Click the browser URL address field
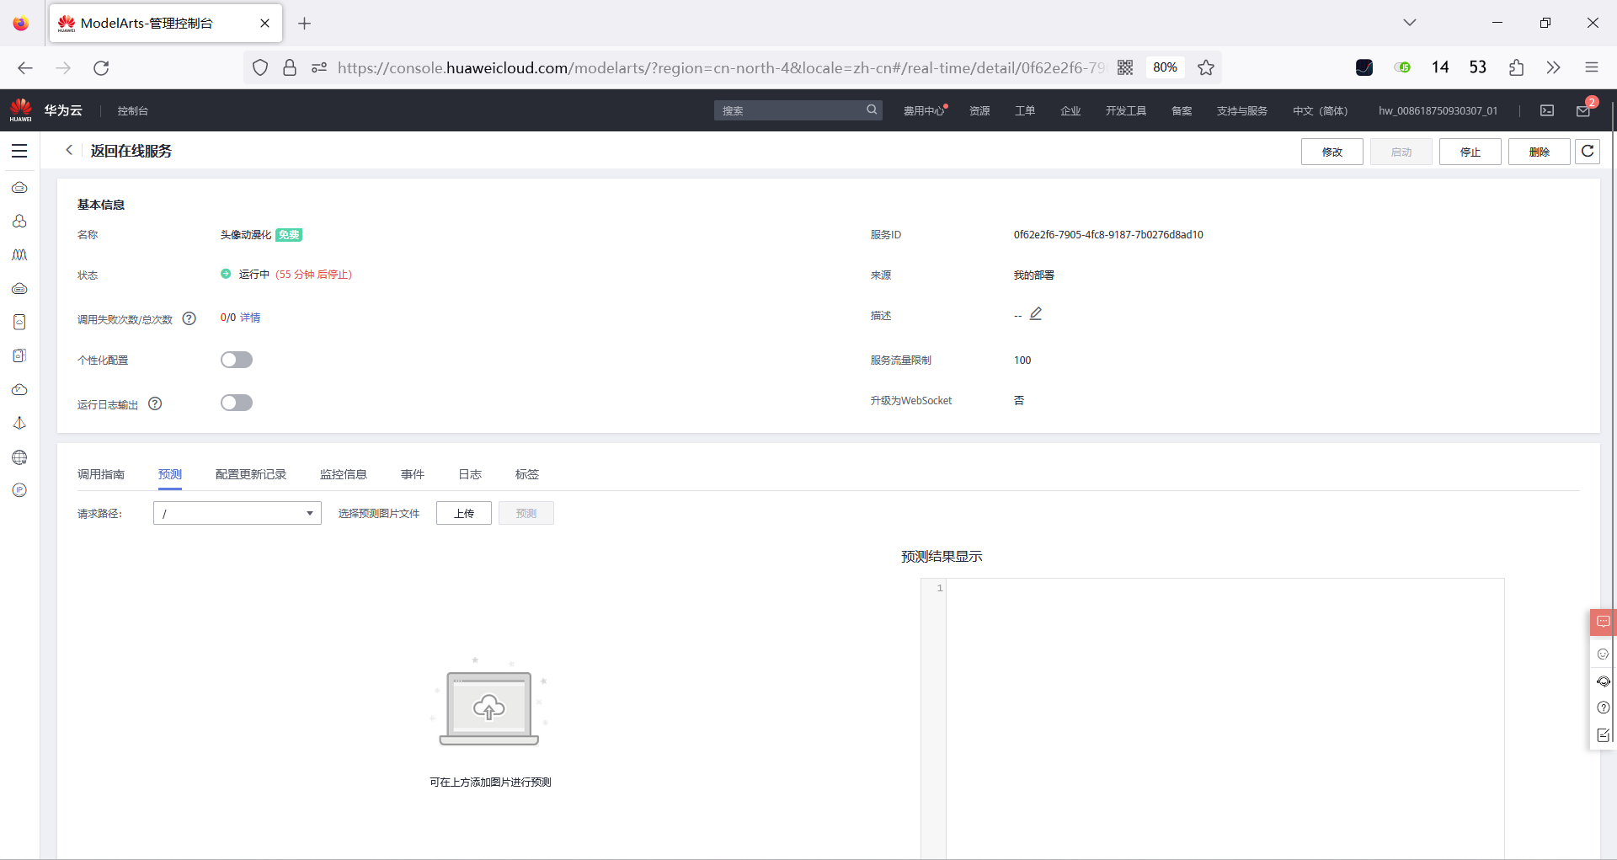The image size is (1617, 860). tap(720, 67)
